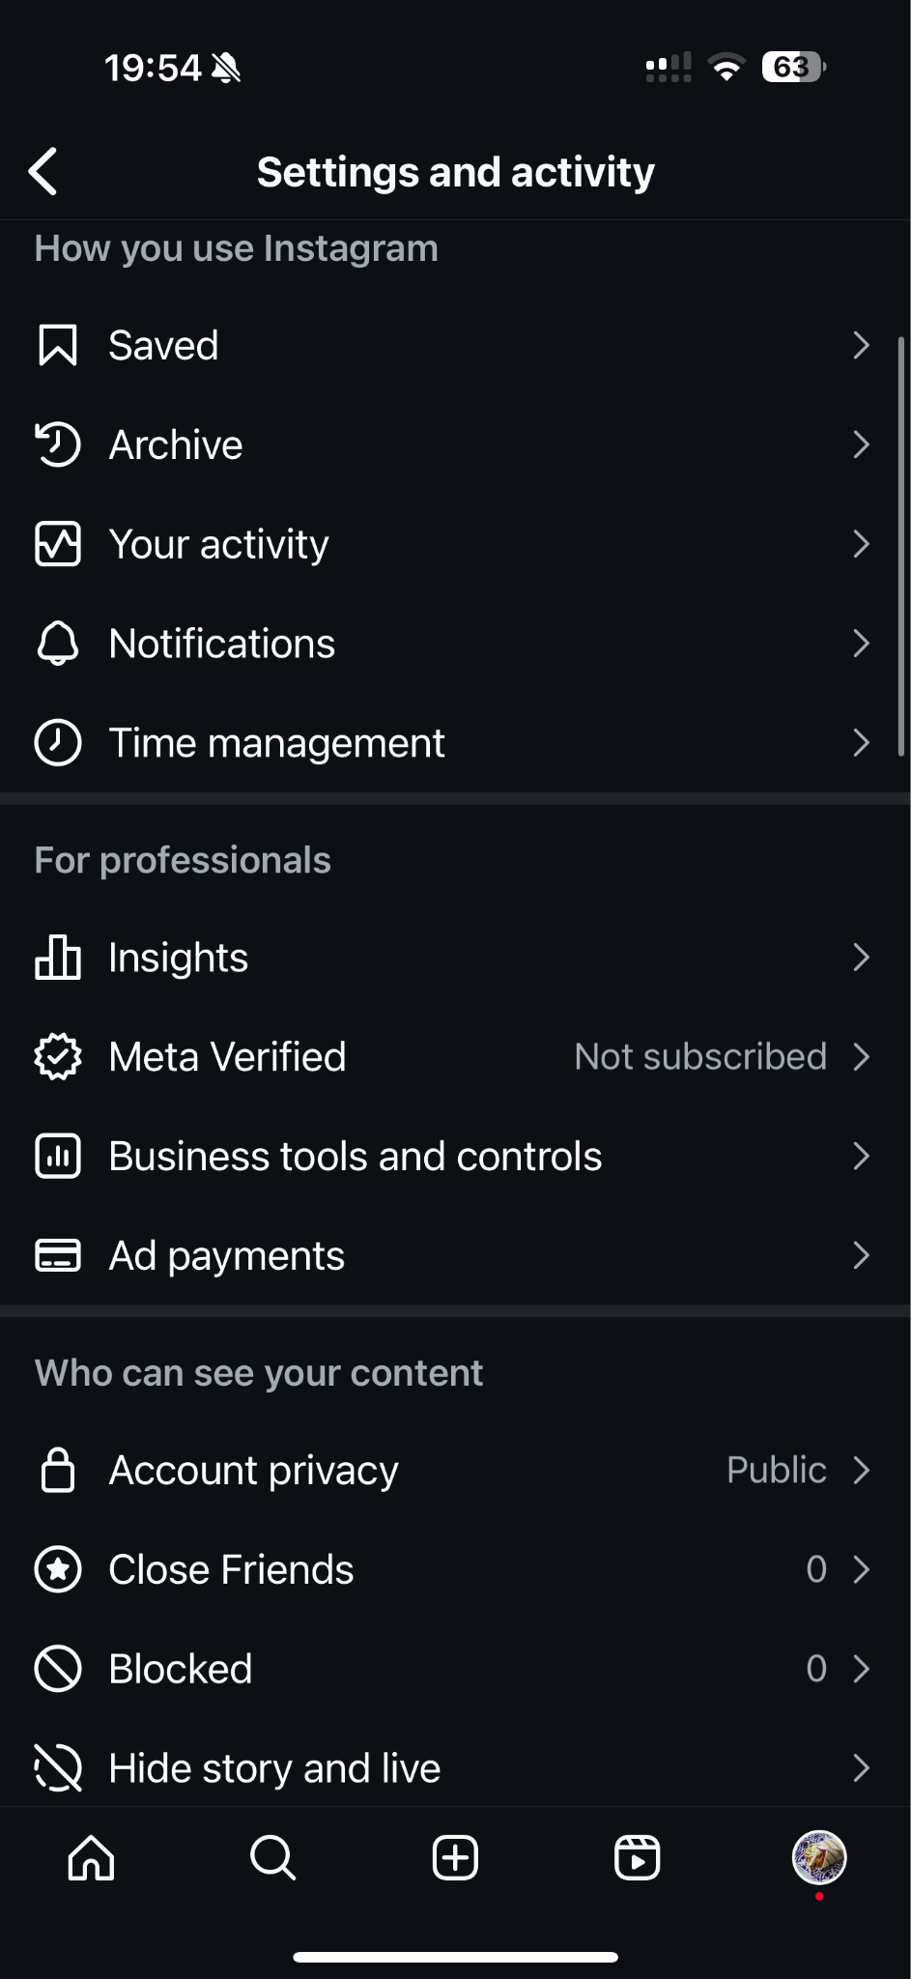The image size is (911, 1979).
Task: Expand Hide story and live chevron
Action: click(x=861, y=1768)
